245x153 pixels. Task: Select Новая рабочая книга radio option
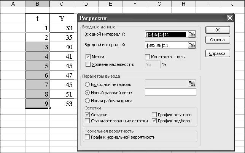87,101
